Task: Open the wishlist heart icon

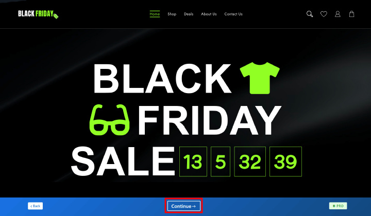Action: (x=324, y=14)
